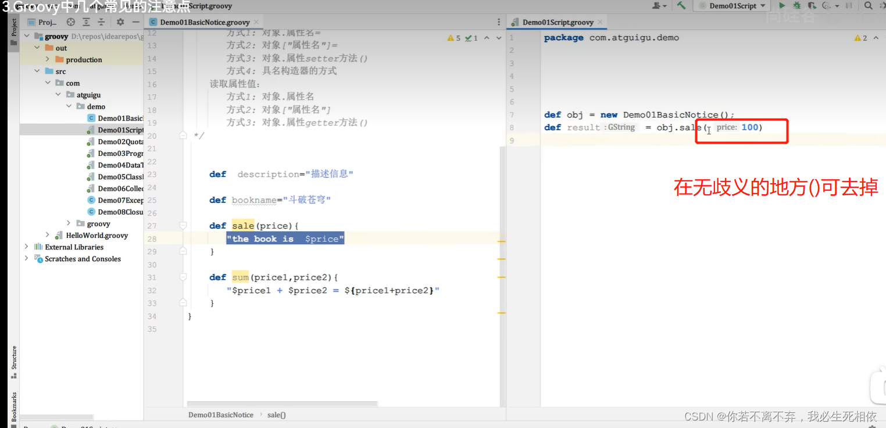Switch to the Demo01Script.groovy tab in right editor
The height and width of the screenshot is (428, 886).
pos(558,22)
